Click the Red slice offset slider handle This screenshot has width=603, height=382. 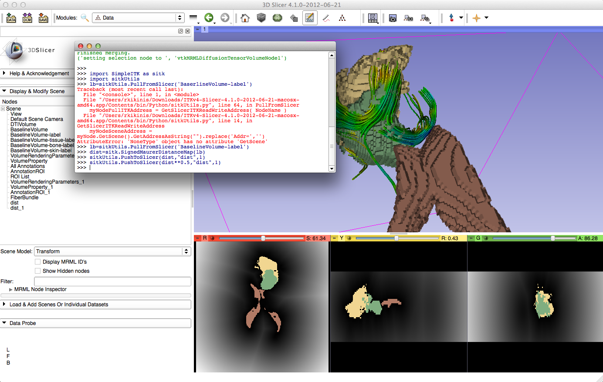(263, 238)
